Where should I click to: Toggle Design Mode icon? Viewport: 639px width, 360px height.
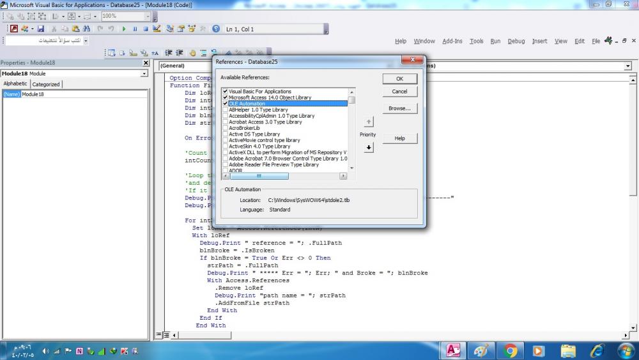[x=157, y=29]
